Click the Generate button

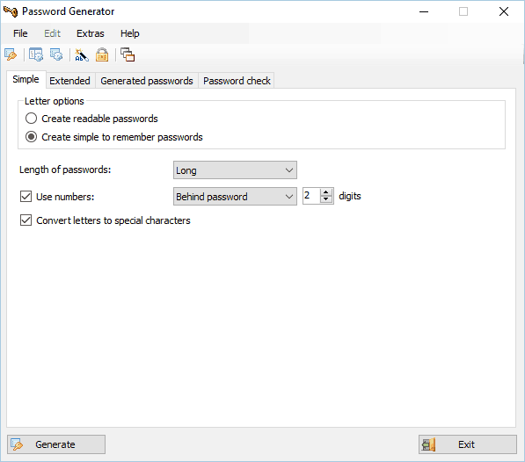click(56, 444)
